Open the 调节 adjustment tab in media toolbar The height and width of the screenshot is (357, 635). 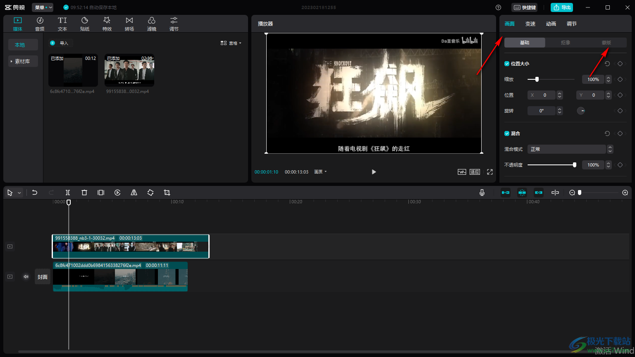174,24
